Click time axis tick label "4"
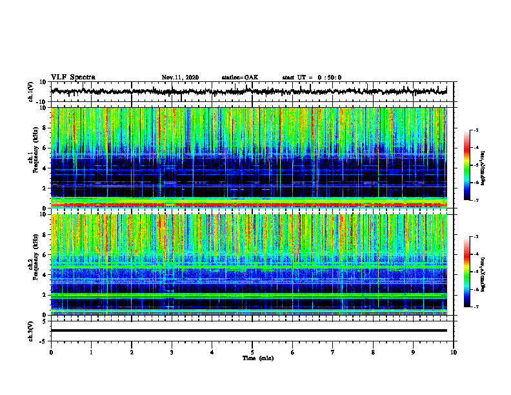511x395 pixels. coord(212,352)
